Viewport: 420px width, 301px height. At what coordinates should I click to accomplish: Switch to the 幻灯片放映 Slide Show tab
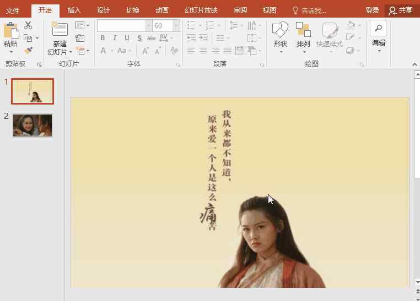pos(201,10)
